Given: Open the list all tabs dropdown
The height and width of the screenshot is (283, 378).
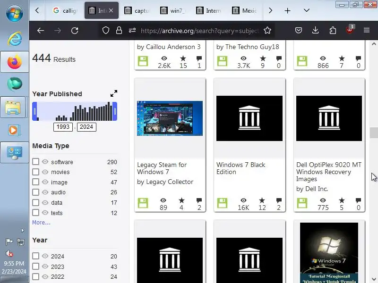Looking at the screenshot, I should [306, 10].
